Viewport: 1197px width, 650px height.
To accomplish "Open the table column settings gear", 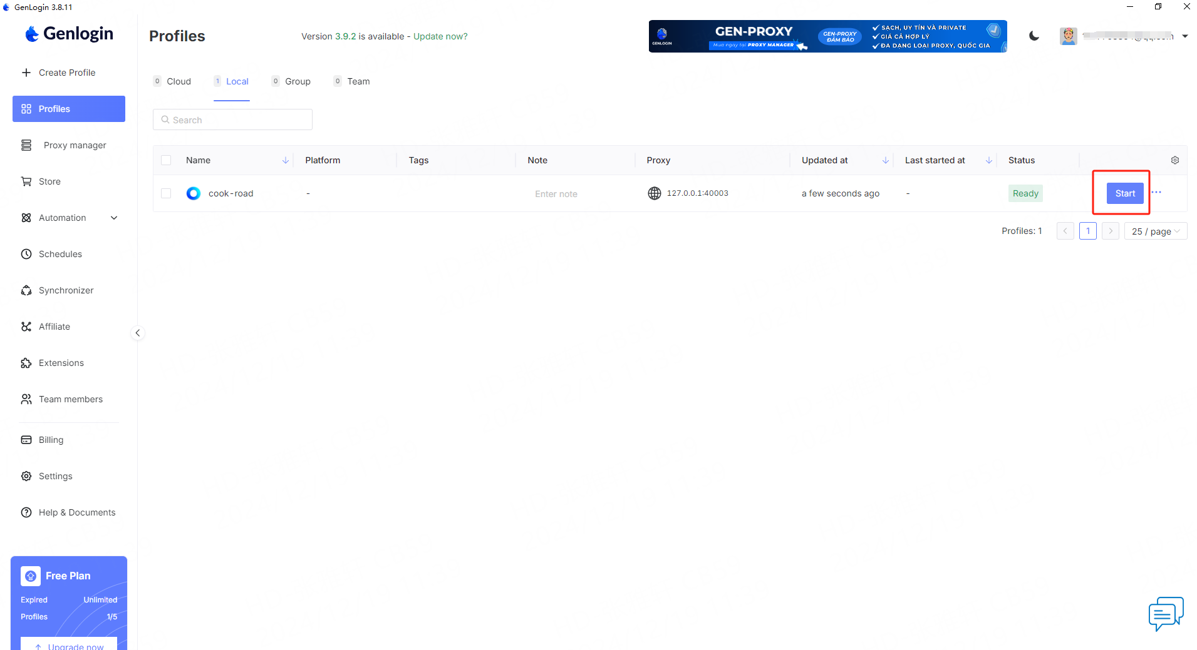I will point(1174,160).
